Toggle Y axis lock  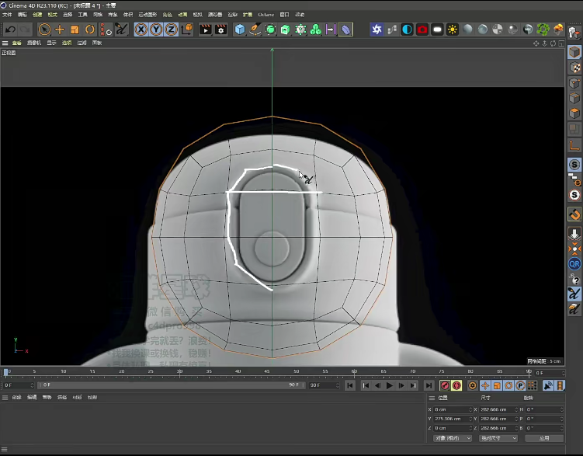[156, 30]
